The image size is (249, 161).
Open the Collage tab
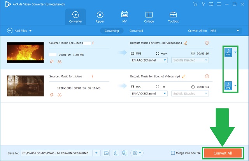(x=149, y=17)
